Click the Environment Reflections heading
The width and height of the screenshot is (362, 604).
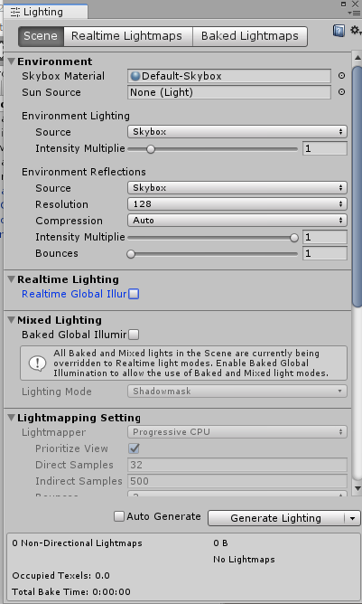tap(84, 172)
